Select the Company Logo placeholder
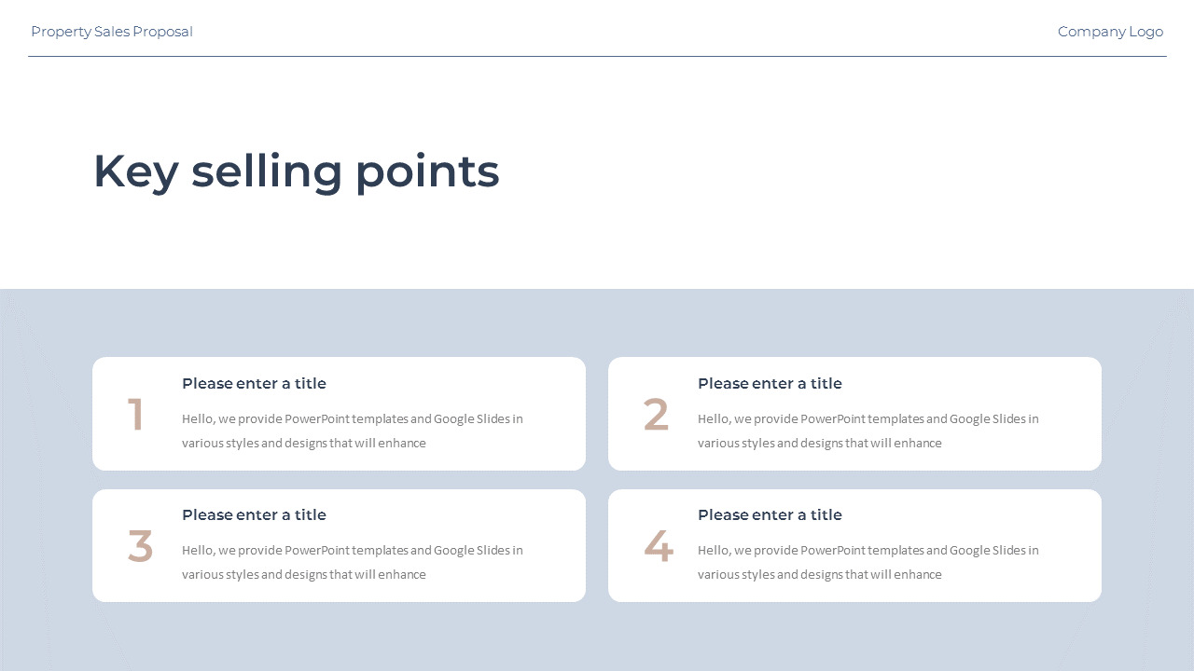The height and width of the screenshot is (671, 1194). (x=1110, y=32)
